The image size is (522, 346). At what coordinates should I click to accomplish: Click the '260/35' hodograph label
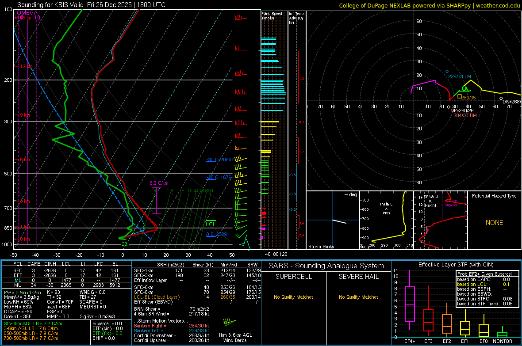click(468, 98)
